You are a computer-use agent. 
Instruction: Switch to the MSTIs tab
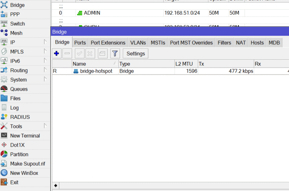click(158, 43)
